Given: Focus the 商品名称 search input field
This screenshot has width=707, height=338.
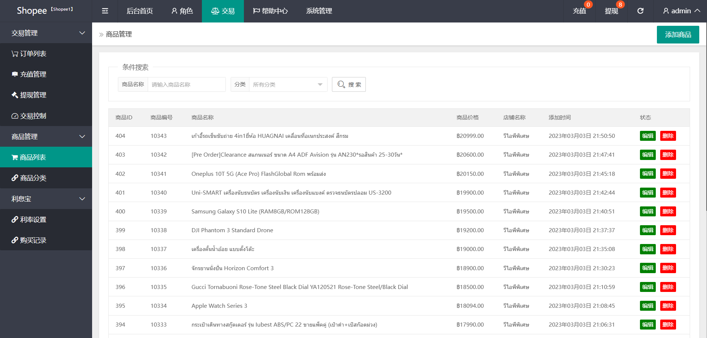Looking at the screenshot, I should 187,84.
